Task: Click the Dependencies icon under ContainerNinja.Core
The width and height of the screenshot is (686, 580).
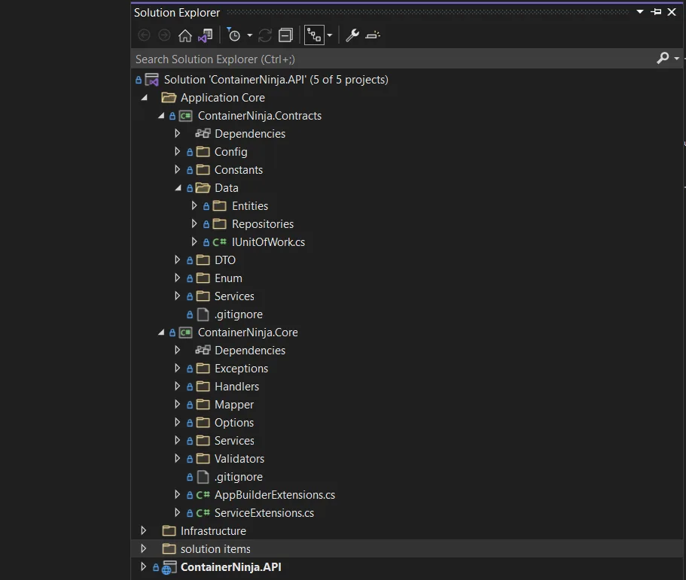Action: [203, 351]
